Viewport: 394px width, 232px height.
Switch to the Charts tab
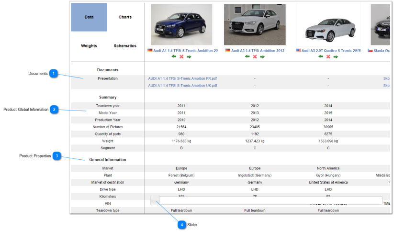pyautogui.click(x=125, y=17)
